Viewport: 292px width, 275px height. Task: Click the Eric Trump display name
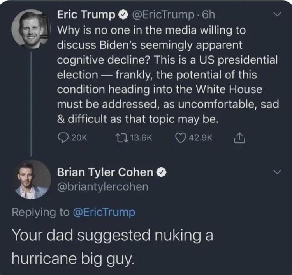pos(86,15)
